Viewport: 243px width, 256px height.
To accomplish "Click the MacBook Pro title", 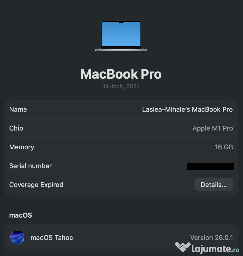I will click(121, 74).
